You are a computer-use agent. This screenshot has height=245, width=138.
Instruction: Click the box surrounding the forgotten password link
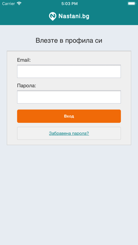pos(69,133)
